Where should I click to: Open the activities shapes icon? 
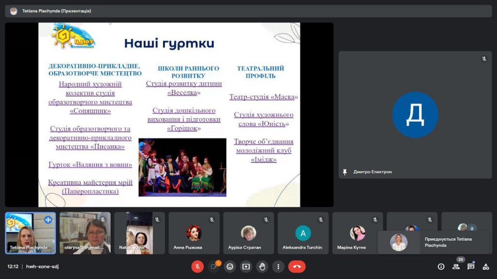[485, 266]
